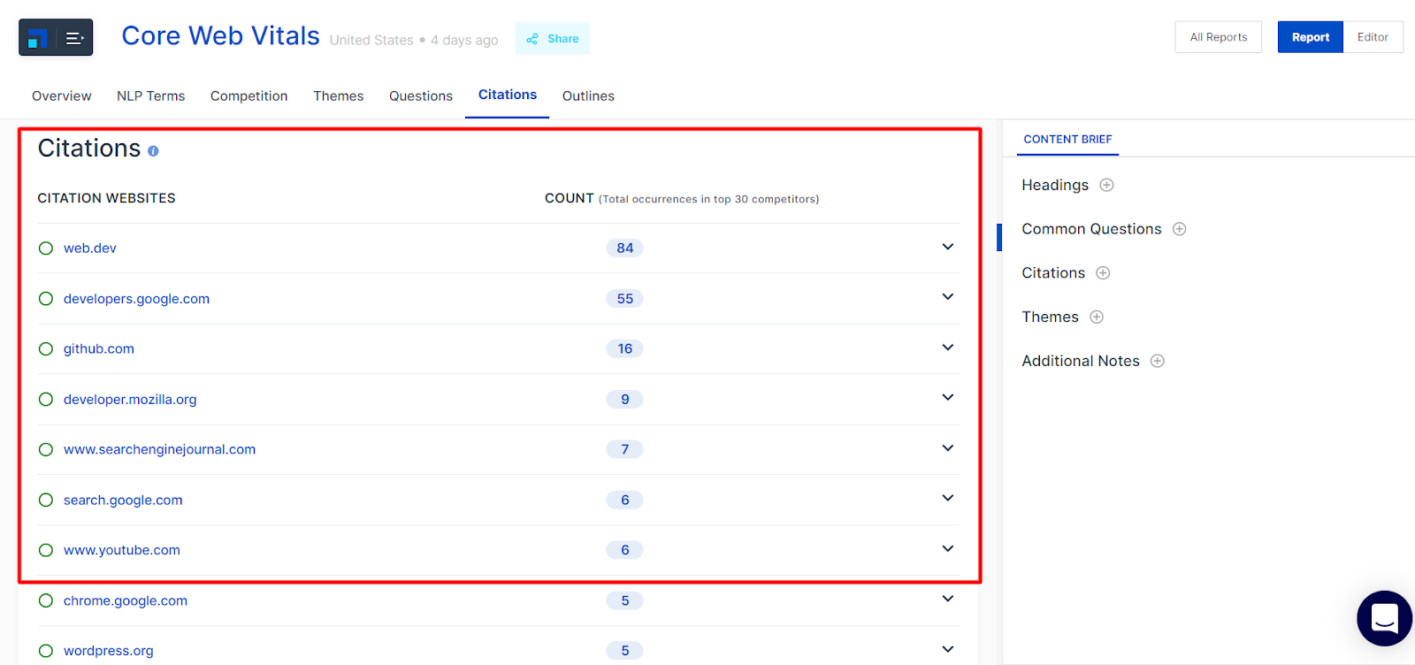This screenshot has height=665, width=1415.
Task: Select the www.searchenginejournal.com citation circle
Action: tap(46, 449)
